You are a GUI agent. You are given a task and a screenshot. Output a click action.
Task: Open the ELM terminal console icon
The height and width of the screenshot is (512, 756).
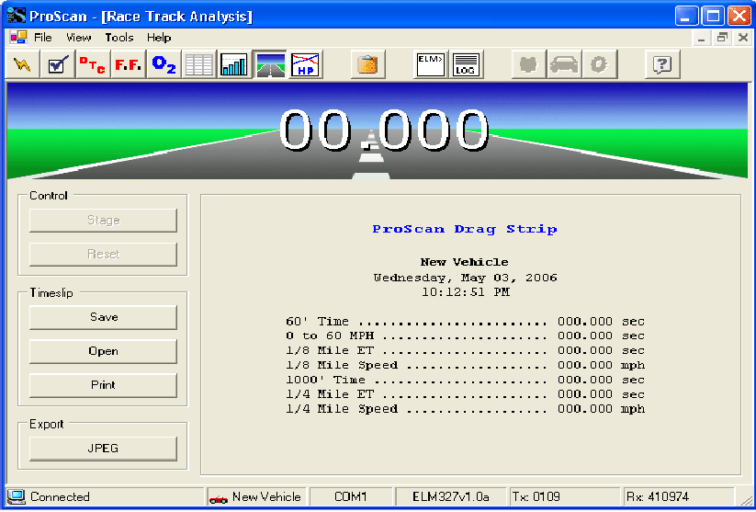[430, 65]
